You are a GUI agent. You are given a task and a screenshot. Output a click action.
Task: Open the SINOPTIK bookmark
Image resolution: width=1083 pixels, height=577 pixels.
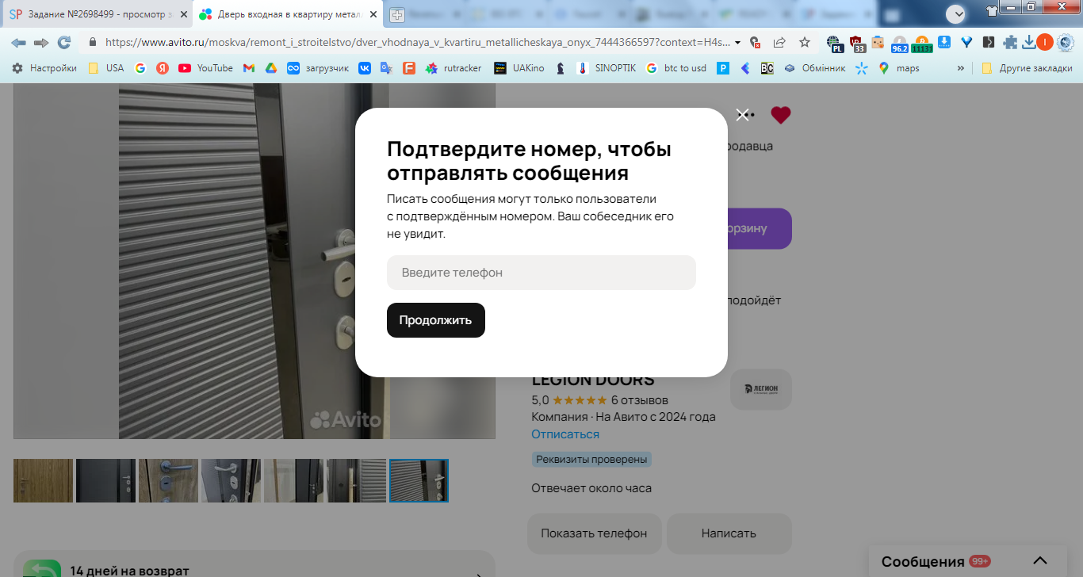click(x=607, y=68)
